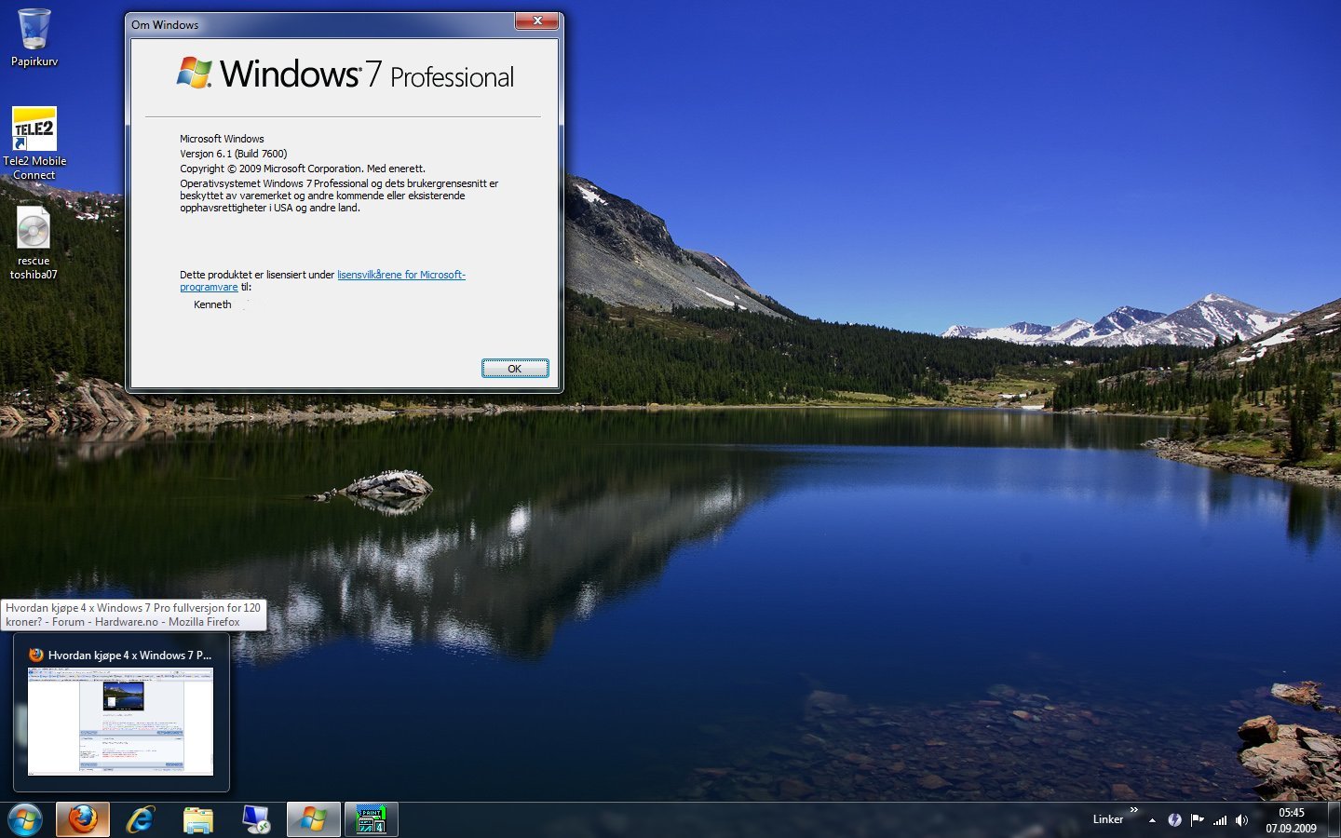Click OK in the Om Windows dialog
1341x838 pixels.
[x=515, y=369]
